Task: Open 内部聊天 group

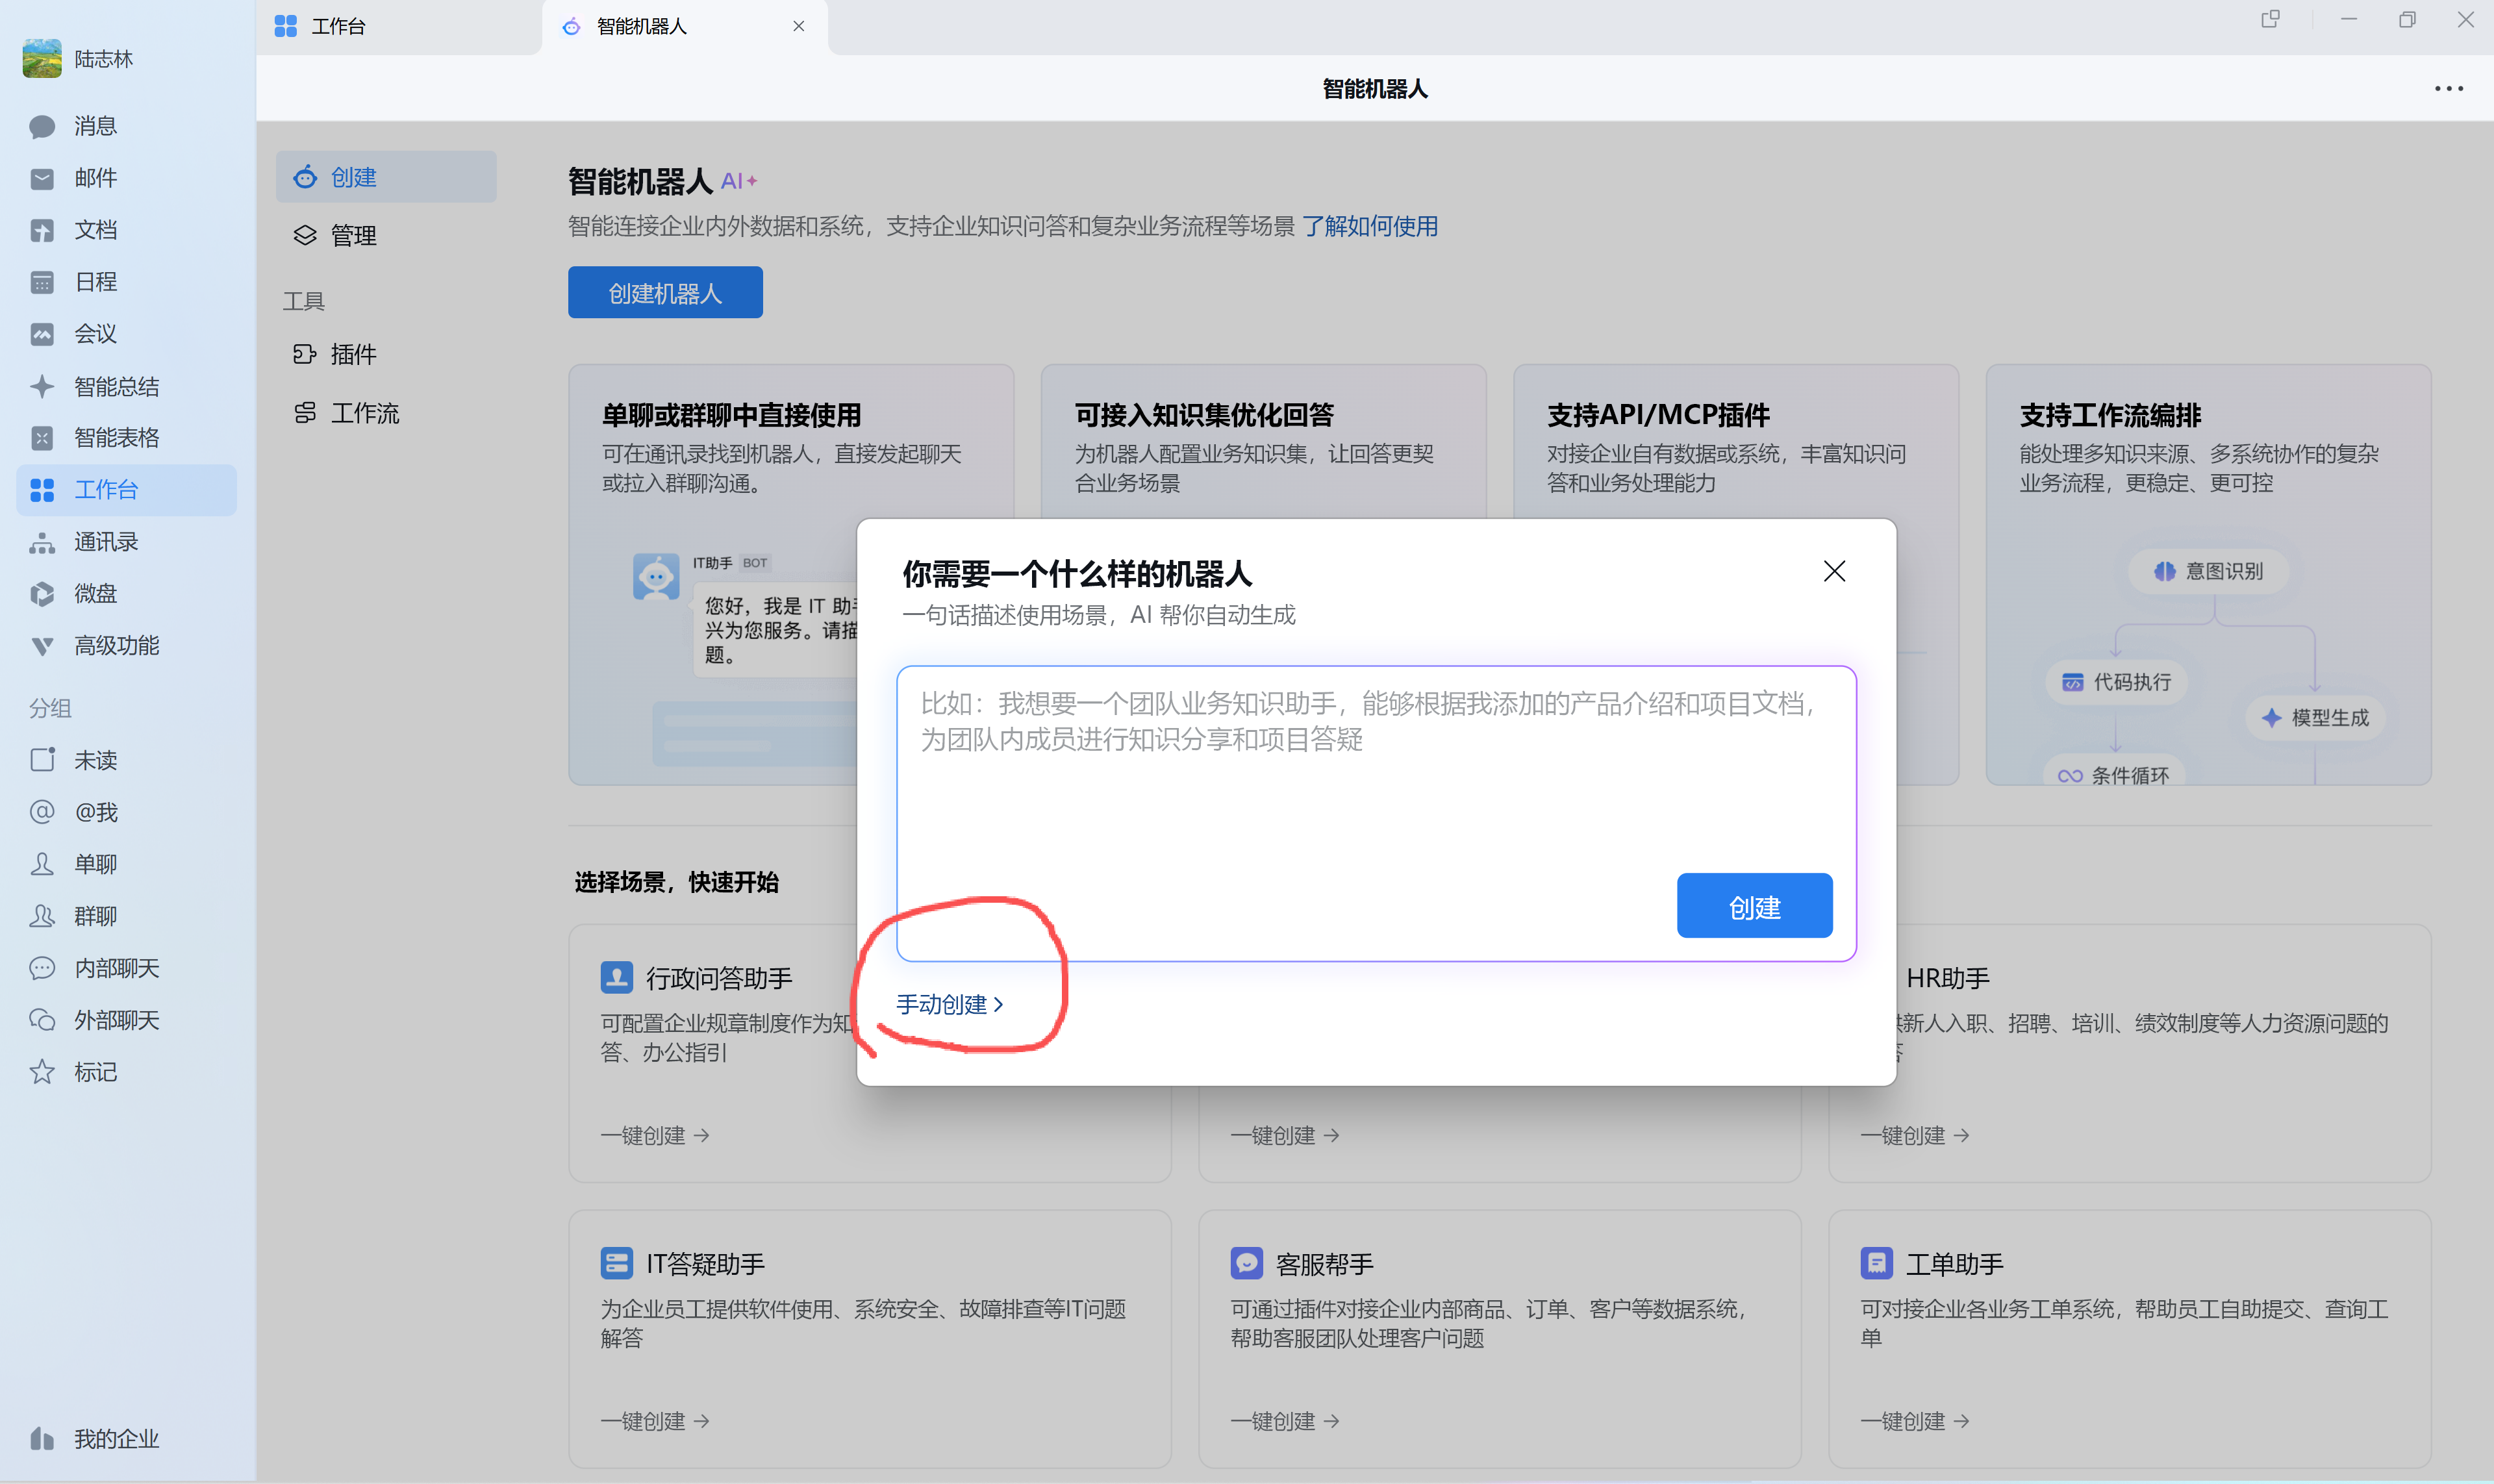Action: click(x=126, y=968)
